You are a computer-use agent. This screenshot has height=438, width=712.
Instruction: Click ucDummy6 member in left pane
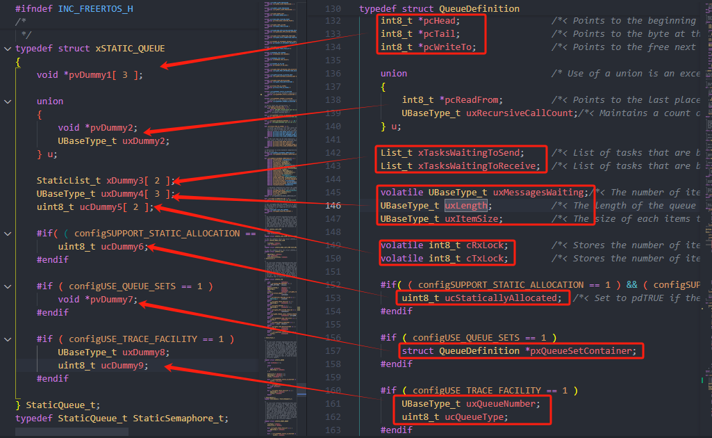click(122, 247)
